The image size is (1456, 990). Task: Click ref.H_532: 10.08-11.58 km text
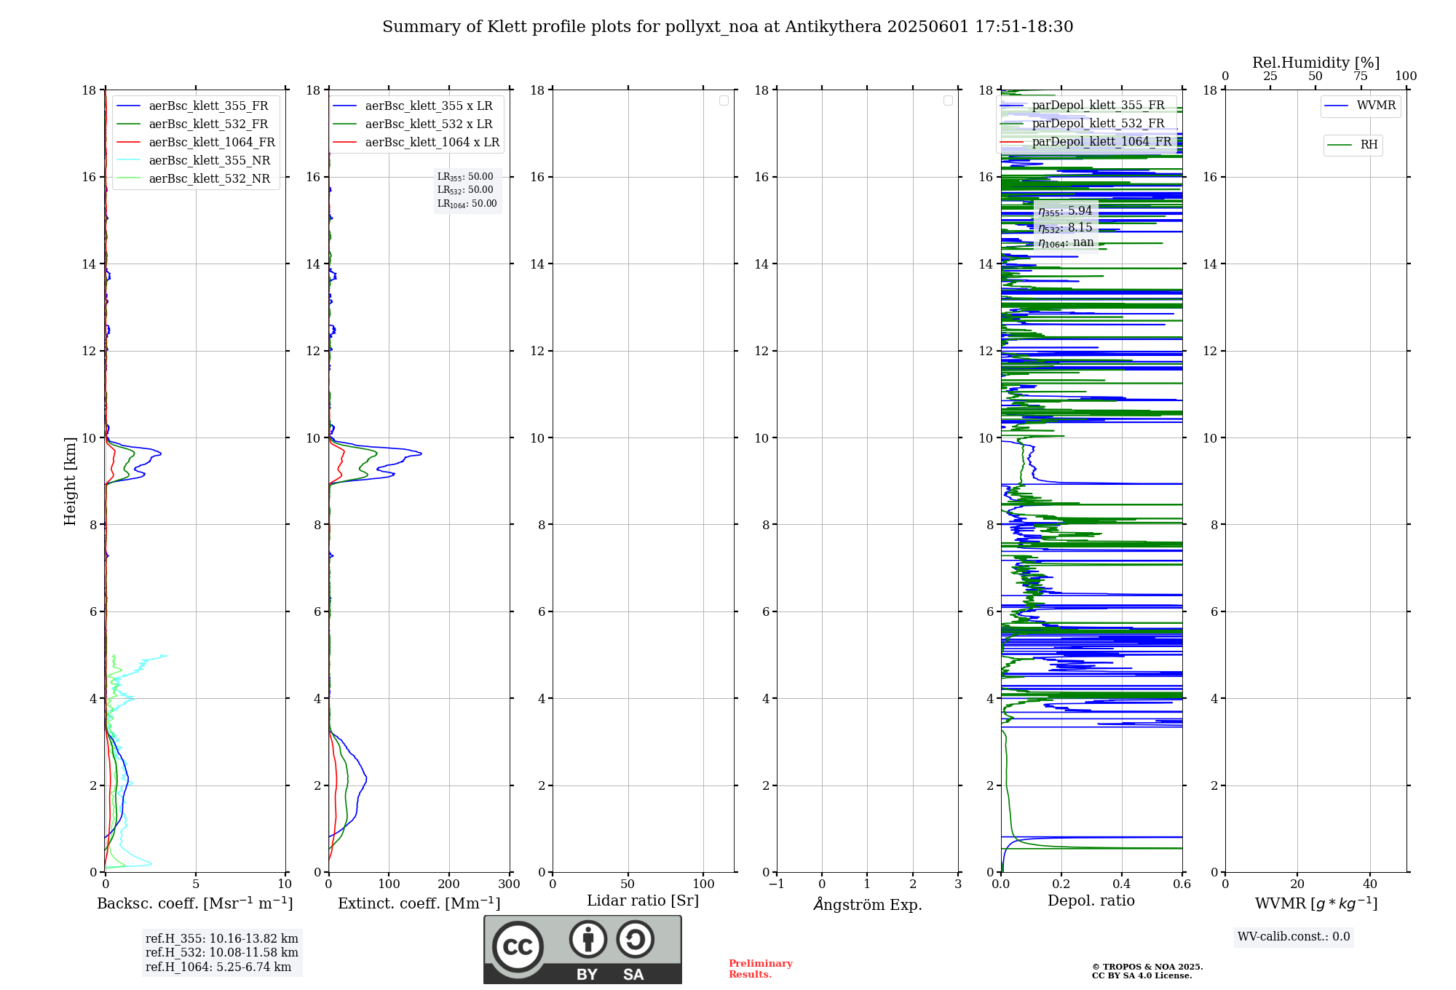click(x=222, y=953)
